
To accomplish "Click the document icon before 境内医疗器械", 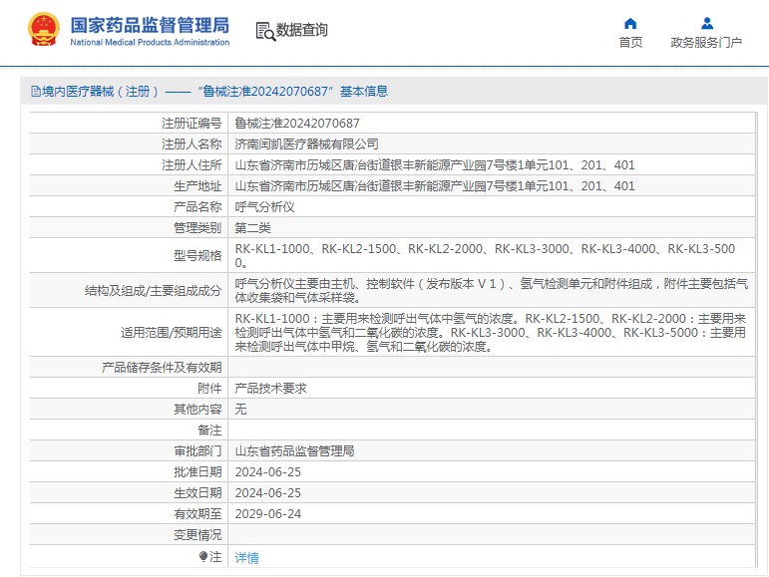I will coord(35,92).
